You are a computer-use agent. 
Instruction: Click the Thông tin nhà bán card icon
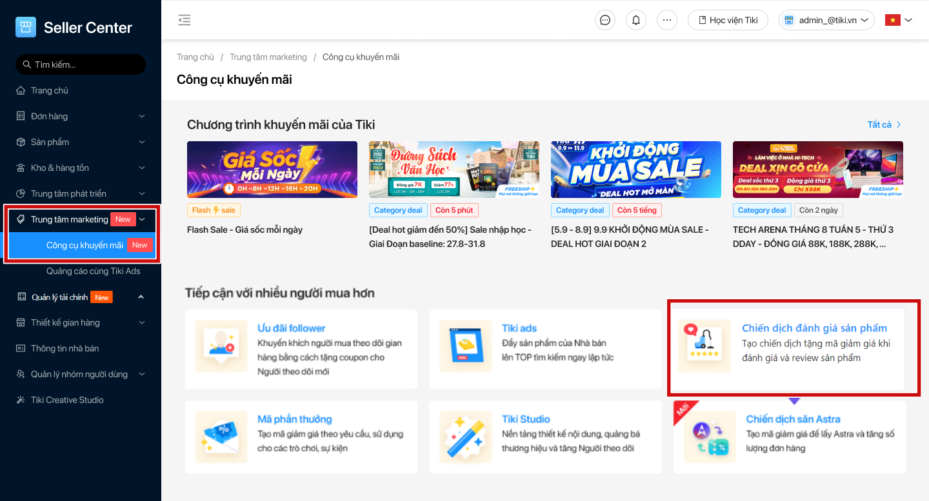click(21, 348)
